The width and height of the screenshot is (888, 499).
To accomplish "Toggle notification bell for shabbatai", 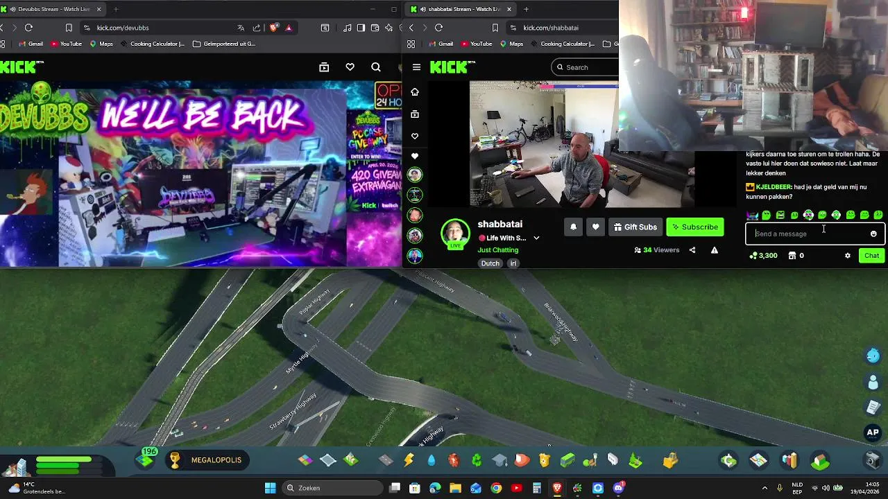I will pos(573,227).
